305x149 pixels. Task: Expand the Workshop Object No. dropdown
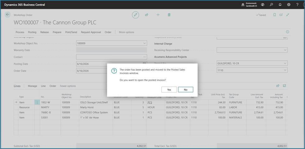(144, 43)
